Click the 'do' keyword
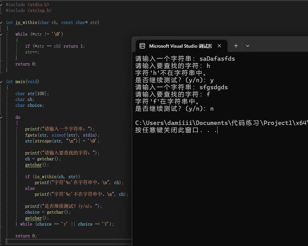Screen dimensions: 308x246 (x=18, y=117)
